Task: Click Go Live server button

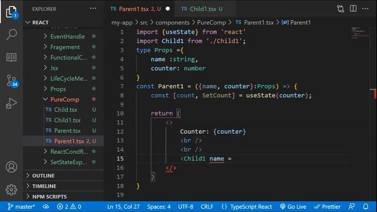Action: (293, 207)
